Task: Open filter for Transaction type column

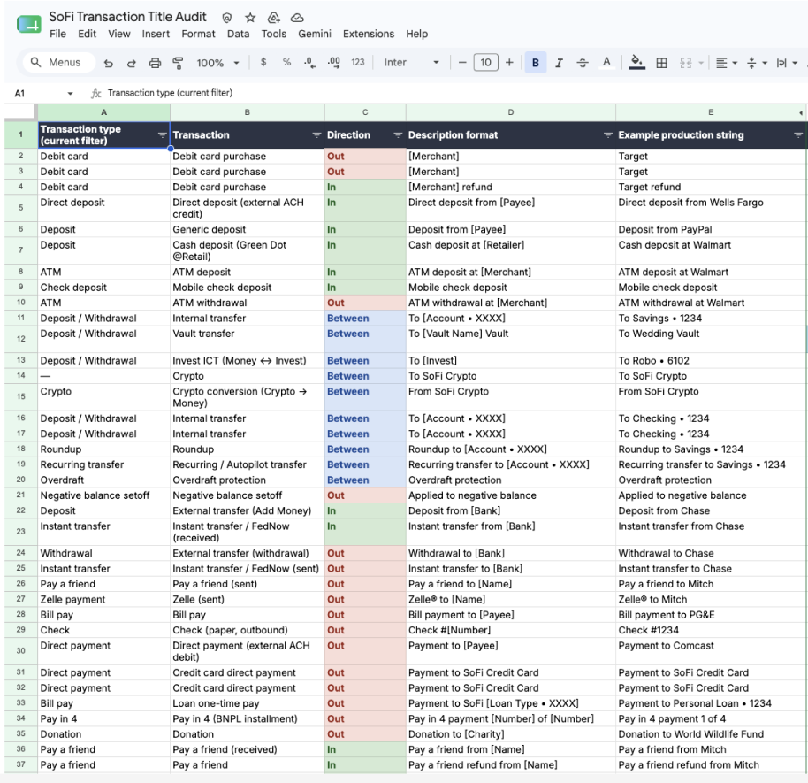Action: pyautogui.click(x=162, y=135)
